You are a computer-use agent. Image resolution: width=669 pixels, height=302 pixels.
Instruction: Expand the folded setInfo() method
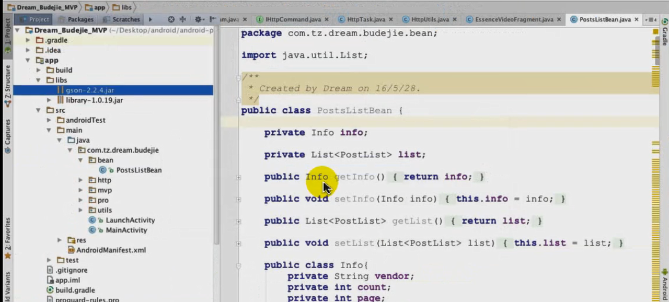click(238, 199)
